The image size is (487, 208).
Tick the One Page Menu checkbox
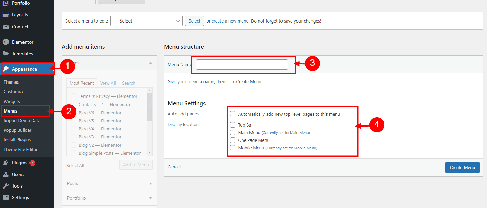[233, 140]
